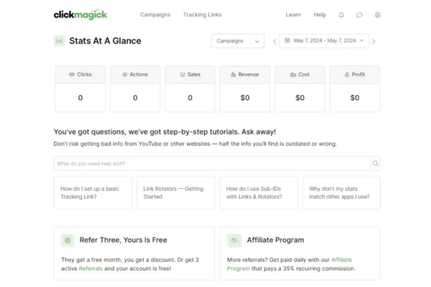
Task: Go to previous date range arrow
Action: point(274,42)
